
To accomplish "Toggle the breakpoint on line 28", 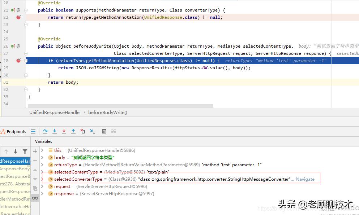I will 18,61.
